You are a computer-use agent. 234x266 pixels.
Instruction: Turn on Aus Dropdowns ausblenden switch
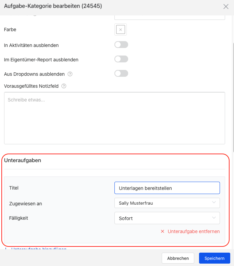pos(121,73)
